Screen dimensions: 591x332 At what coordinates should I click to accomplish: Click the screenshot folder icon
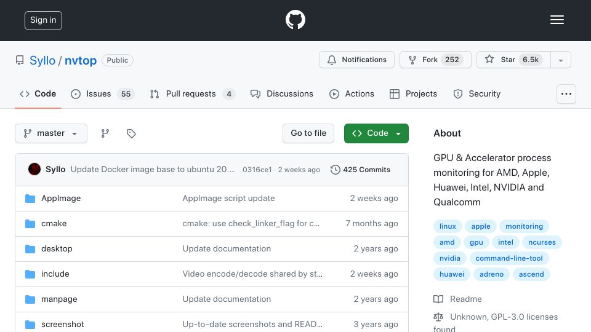point(30,325)
